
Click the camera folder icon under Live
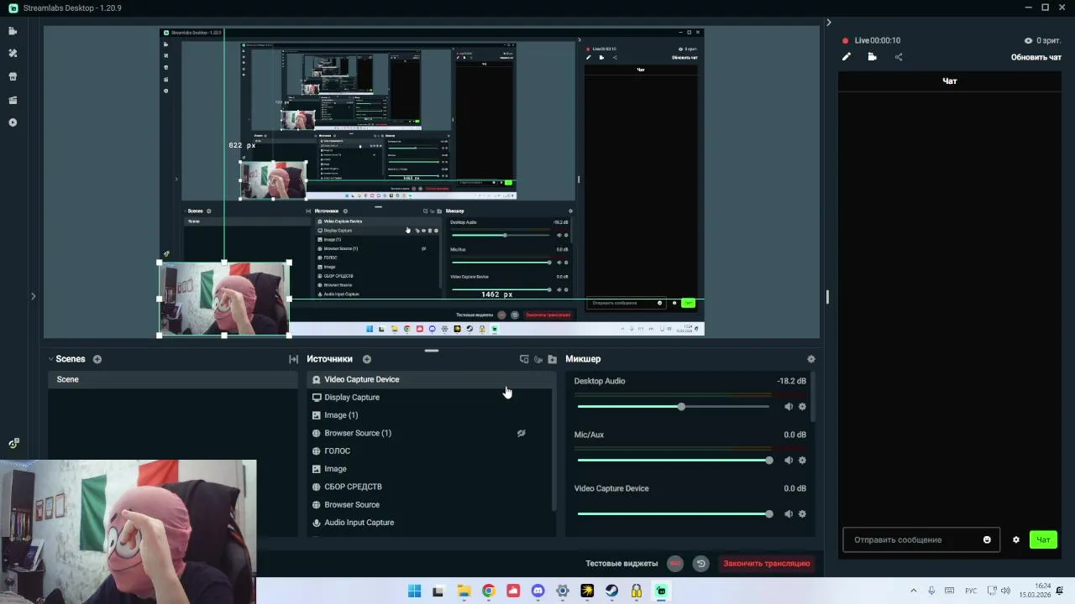(x=873, y=57)
